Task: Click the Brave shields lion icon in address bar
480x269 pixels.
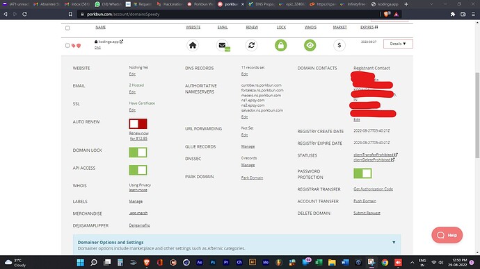Action: tap(386, 14)
